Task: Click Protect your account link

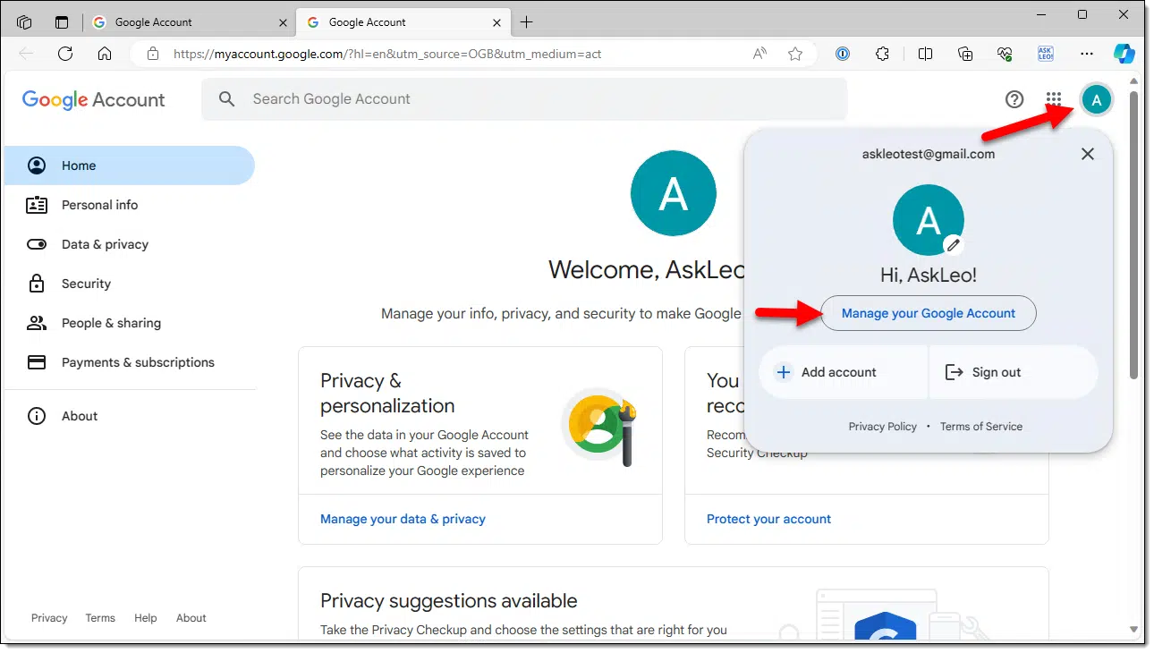Action: 768,519
